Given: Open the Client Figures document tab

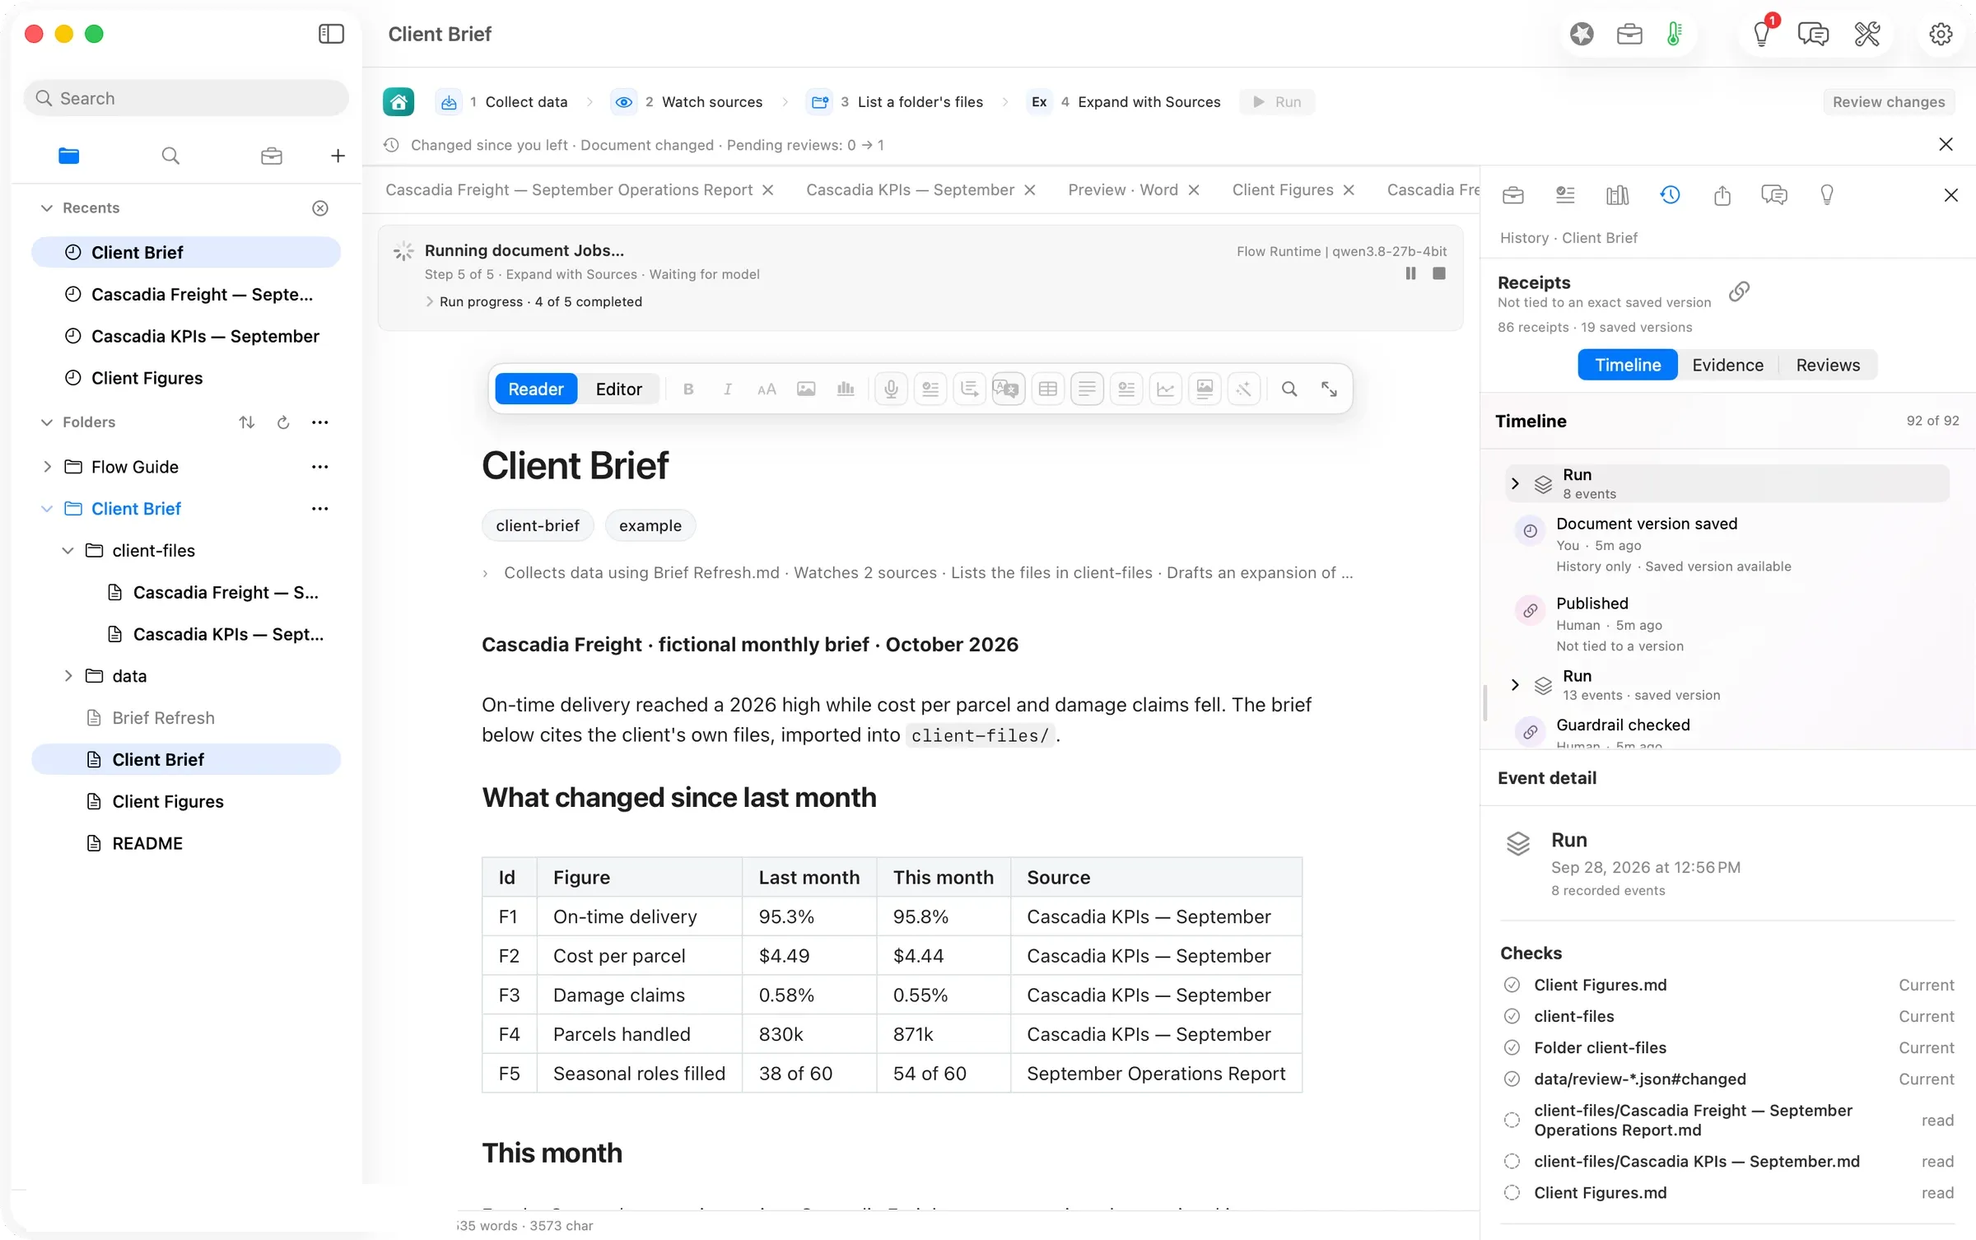Looking at the screenshot, I should click(x=1283, y=190).
